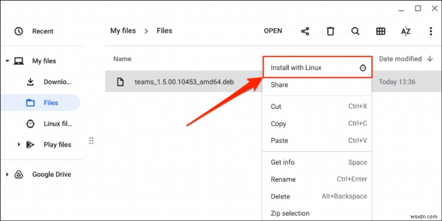Choose Copy from the context menu
Image resolution: width=442 pixels, height=221 pixels.
tap(317, 123)
